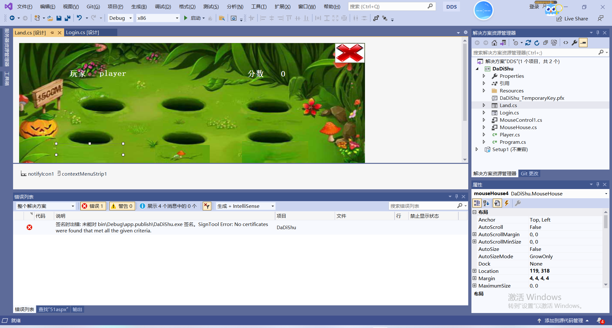The width and height of the screenshot is (612, 328).
Task: Open the mouseHouse4 object selector dropdown
Action: tap(606, 194)
